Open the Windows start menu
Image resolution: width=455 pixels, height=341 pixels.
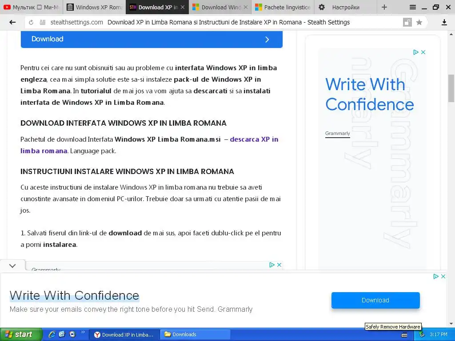click(21, 334)
